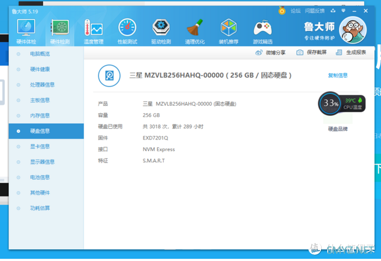The height and width of the screenshot is (261, 381).
Task: Click capacity value 256 GB
Action: click(x=151, y=115)
